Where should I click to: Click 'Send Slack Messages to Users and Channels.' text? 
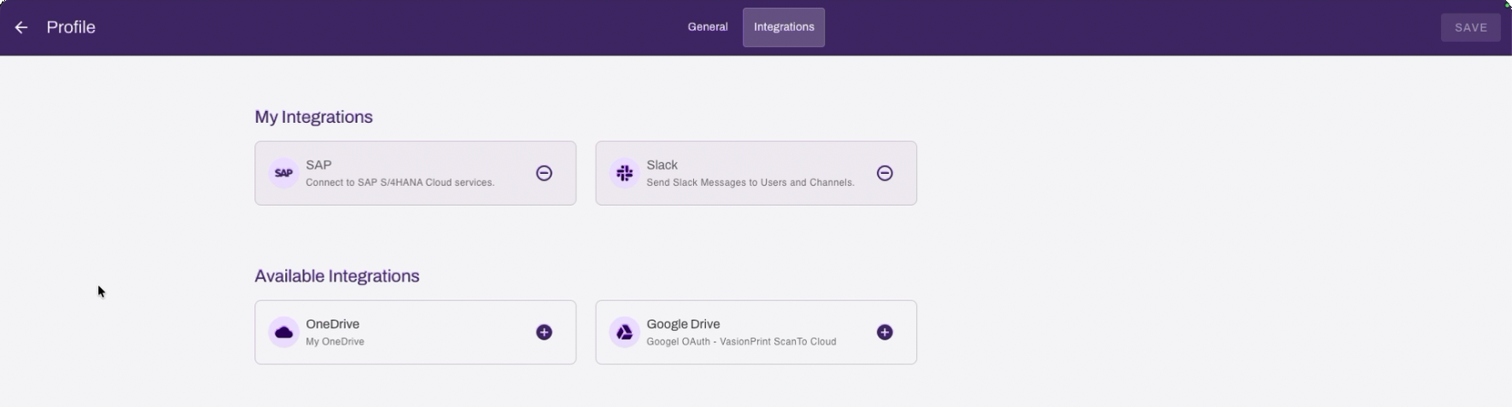[750, 183]
